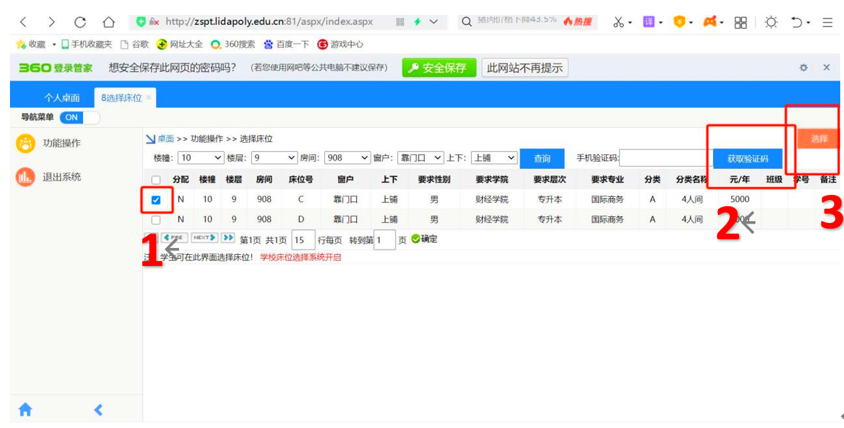The width and height of the screenshot is (844, 428).
Task: Close the 8选择床位 tab
Action: click(148, 98)
